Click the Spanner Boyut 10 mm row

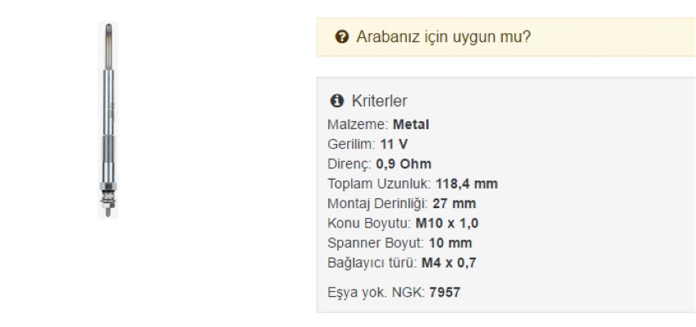pos(400,243)
